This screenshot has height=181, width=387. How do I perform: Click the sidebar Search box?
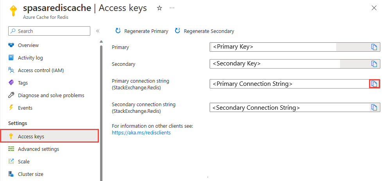(49, 31)
